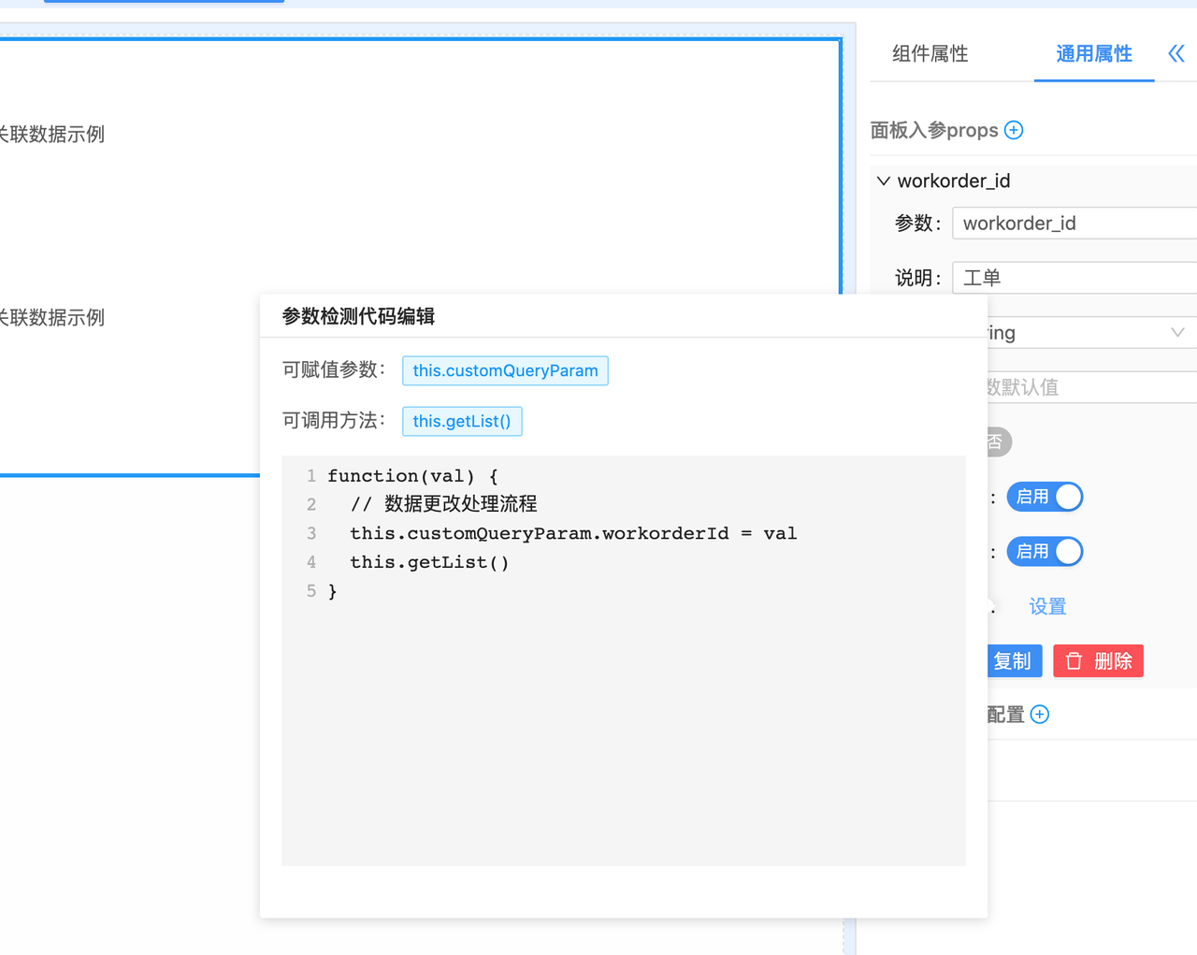
Task: Click the plus icon beside 配置
Action: [x=1040, y=715]
